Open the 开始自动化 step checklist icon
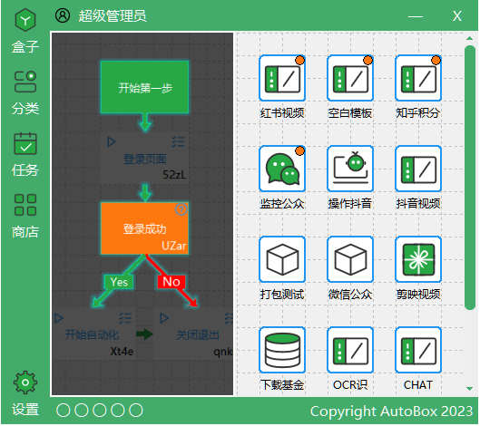 click(x=125, y=318)
